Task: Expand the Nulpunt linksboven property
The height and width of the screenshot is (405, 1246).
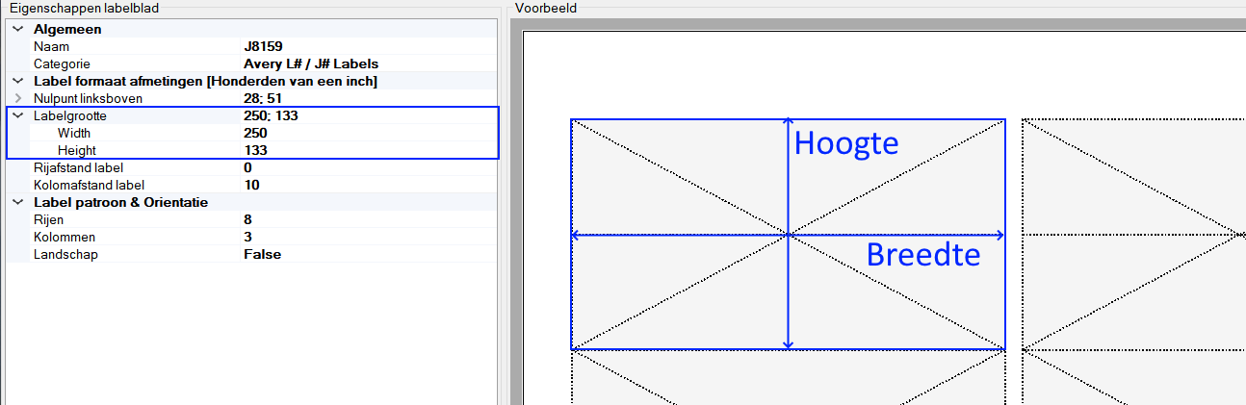Action: (17, 98)
